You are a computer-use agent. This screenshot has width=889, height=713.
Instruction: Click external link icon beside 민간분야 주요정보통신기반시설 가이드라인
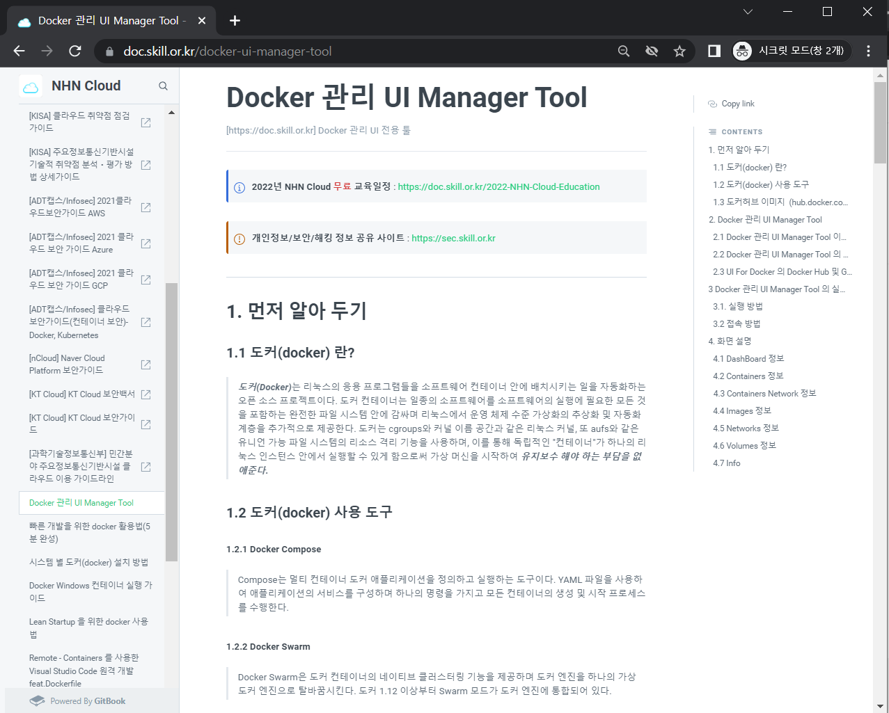(145, 467)
